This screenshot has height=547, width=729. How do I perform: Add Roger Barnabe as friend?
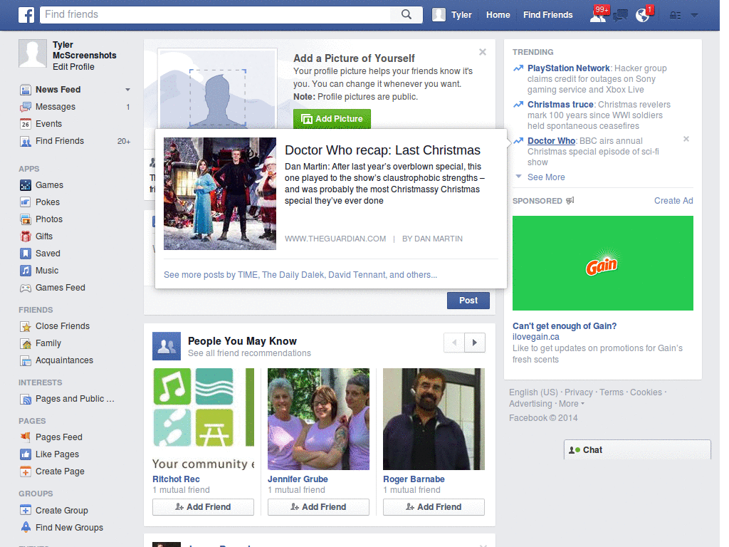(x=434, y=507)
